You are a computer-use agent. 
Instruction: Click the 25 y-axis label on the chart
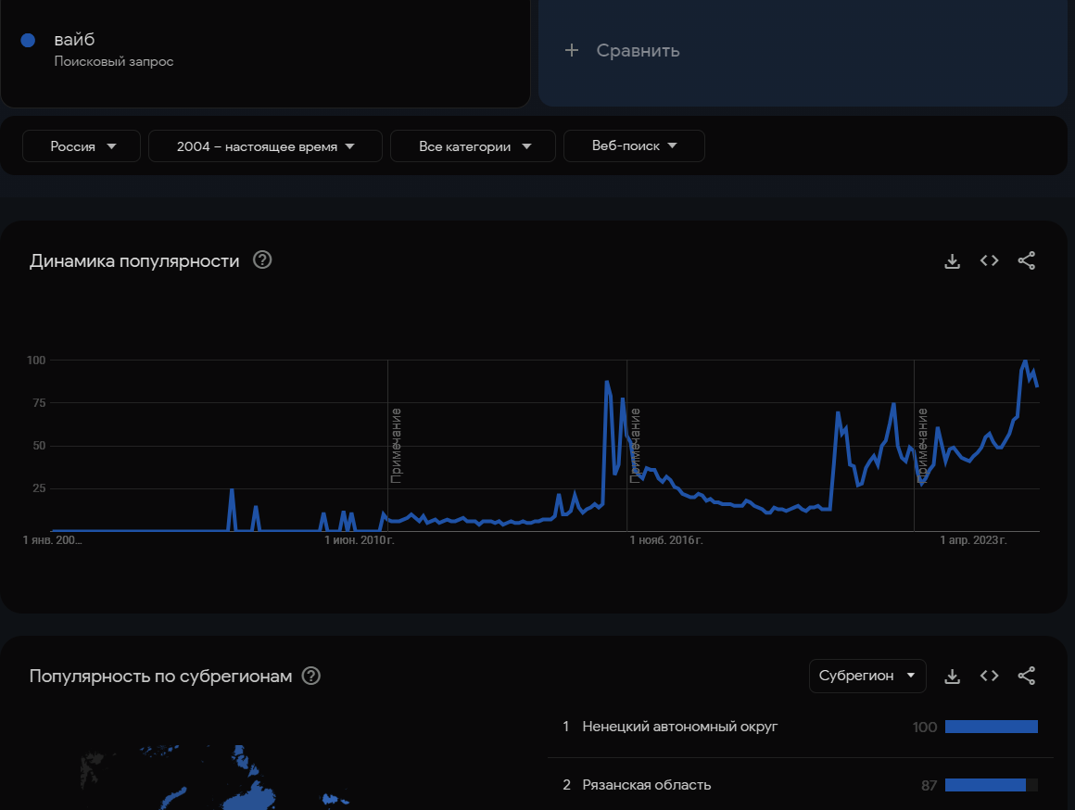[39, 488]
